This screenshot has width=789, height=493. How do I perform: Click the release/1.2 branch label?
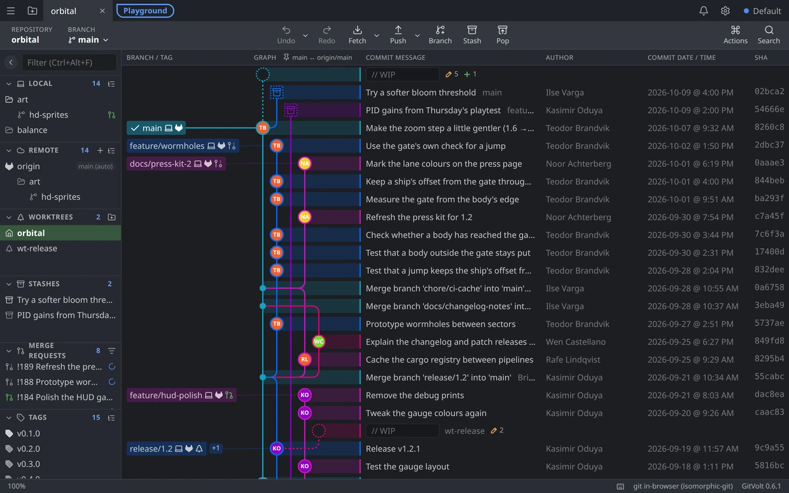167,448
